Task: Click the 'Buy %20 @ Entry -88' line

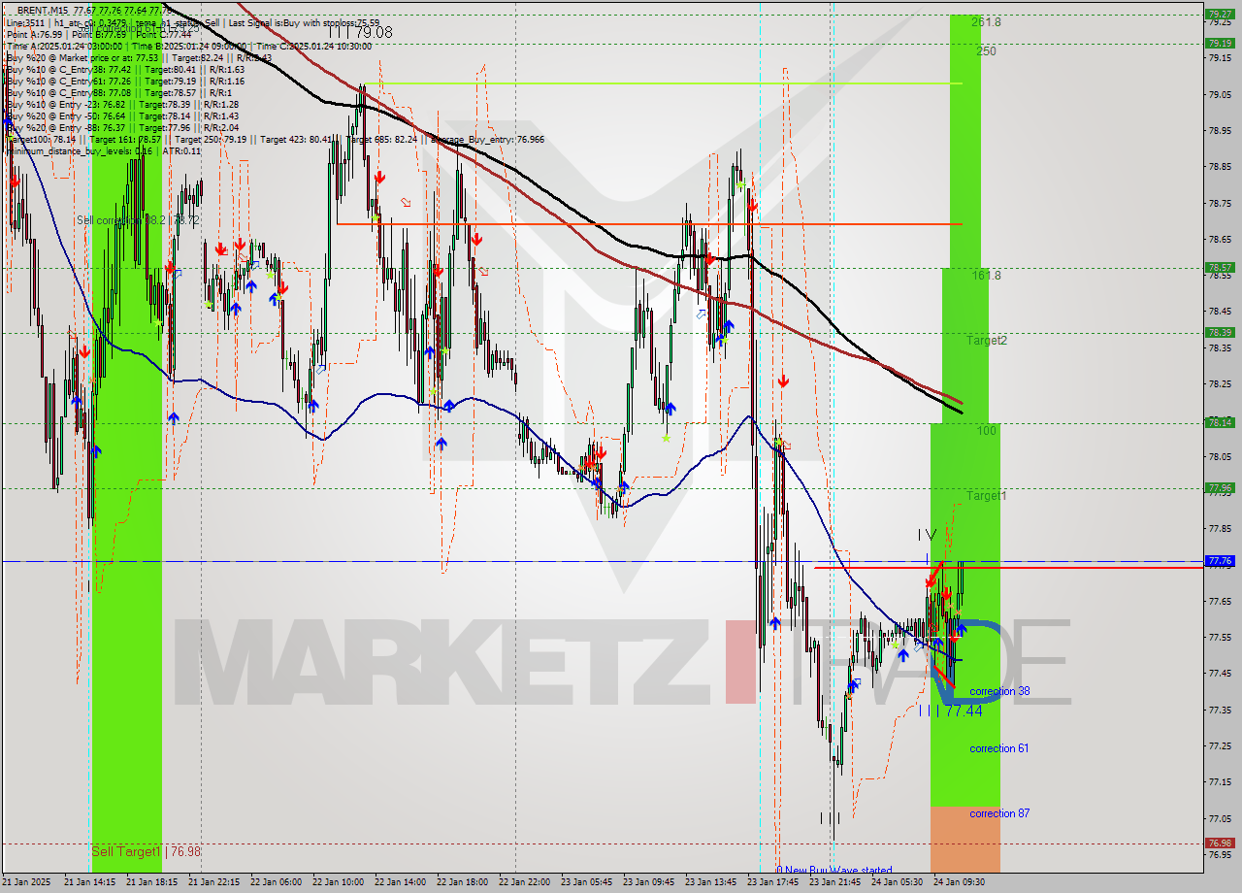Action: coord(122,127)
